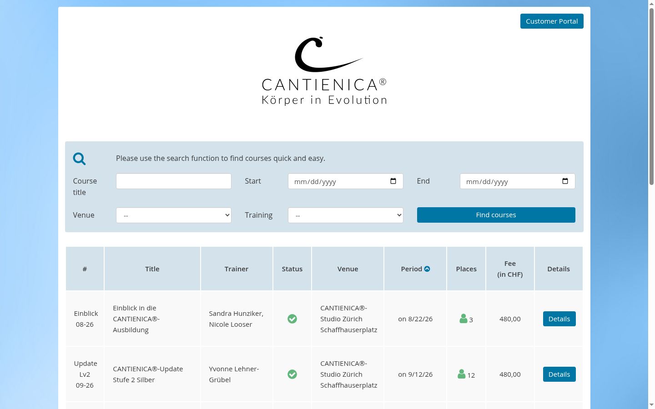The image size is (655, 409).
Task: Focus the Course title input field
Action: (x=174, y=181)
